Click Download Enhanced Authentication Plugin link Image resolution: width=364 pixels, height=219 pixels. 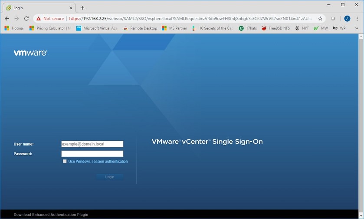51,215
